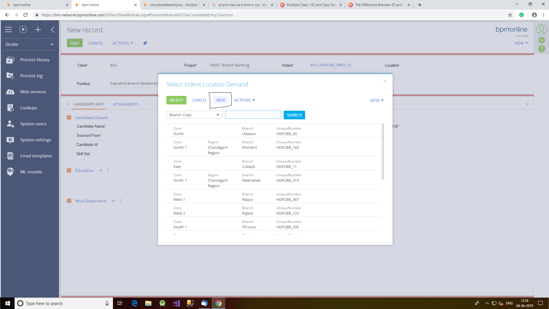Select the Cuttack branch row
The width and height of the screenshot is (549, 309).
coord(273,164)
